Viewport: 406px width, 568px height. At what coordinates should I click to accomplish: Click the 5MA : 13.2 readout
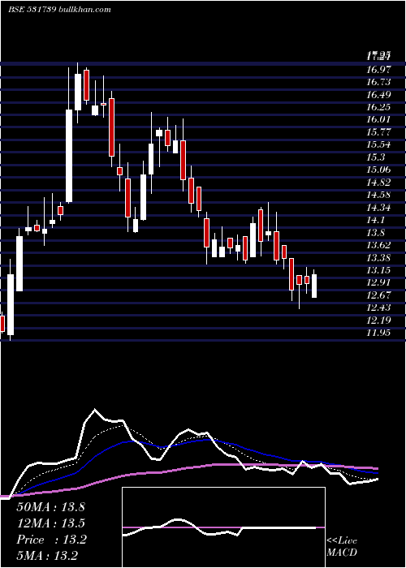pyautogui.click(x=47, y=556)
